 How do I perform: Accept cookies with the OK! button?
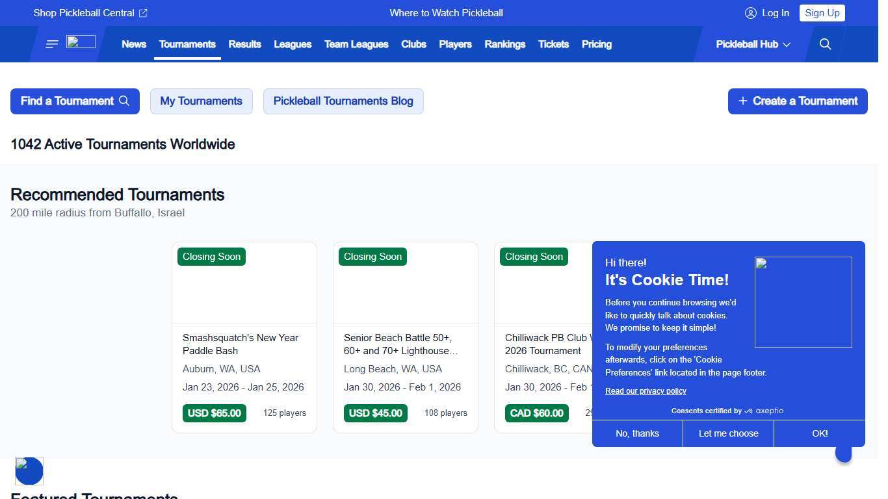coord(819,433)
